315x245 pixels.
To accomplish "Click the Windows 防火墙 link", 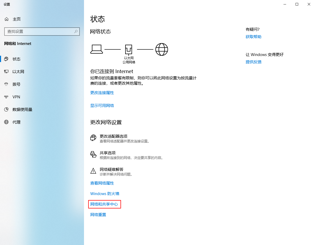I will point(105,194).
